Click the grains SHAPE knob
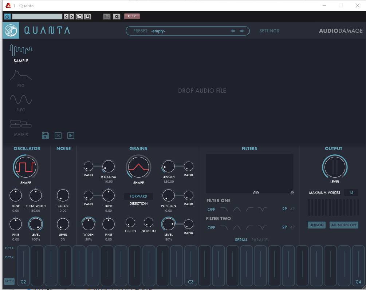 (138, 167)
